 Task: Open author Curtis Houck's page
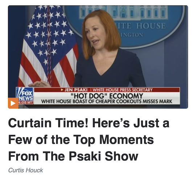pyautogui.click(x=26, y=170)
